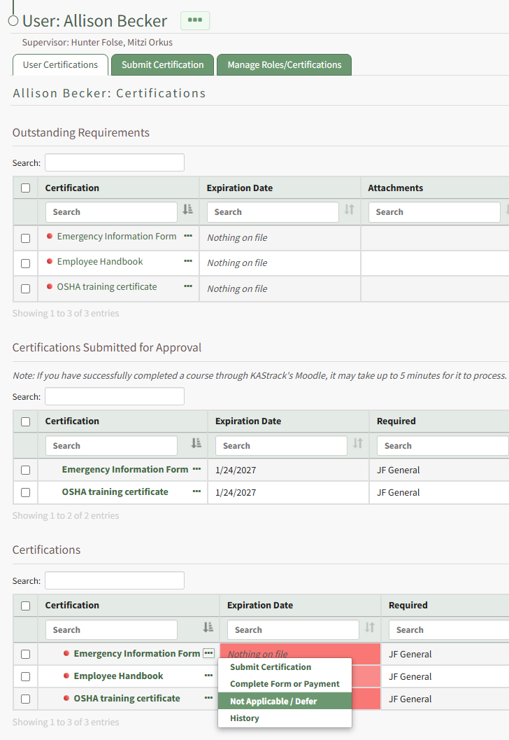Open ellipsis menu for outstanding OSHA training certificate
This screenshot has width=509, height=740.
187,286
